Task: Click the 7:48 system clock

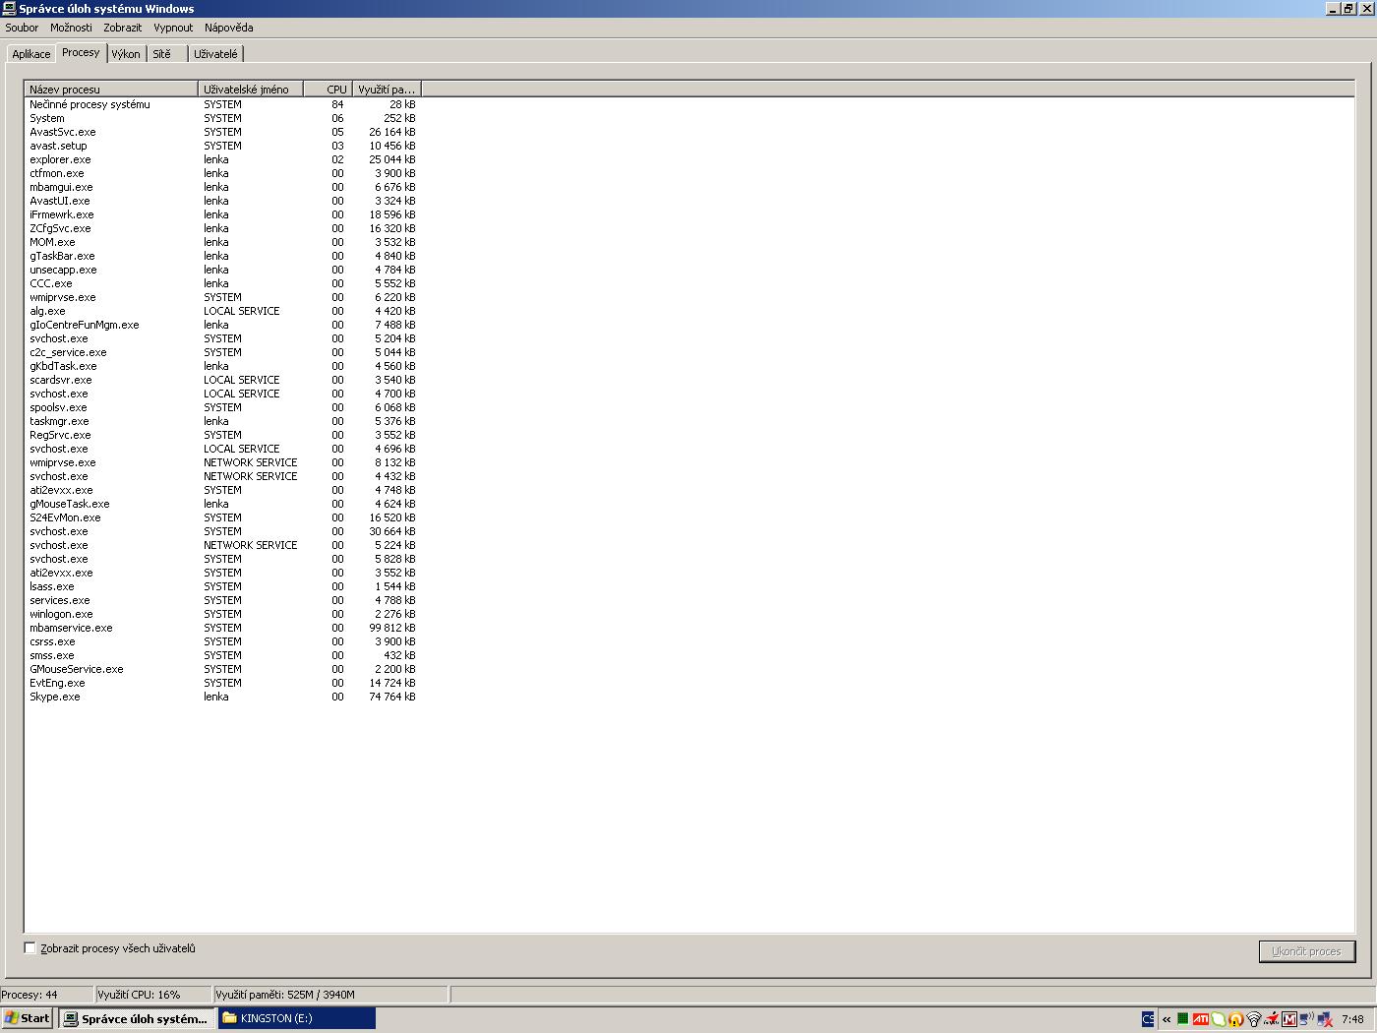Action: (1352, 1019)
